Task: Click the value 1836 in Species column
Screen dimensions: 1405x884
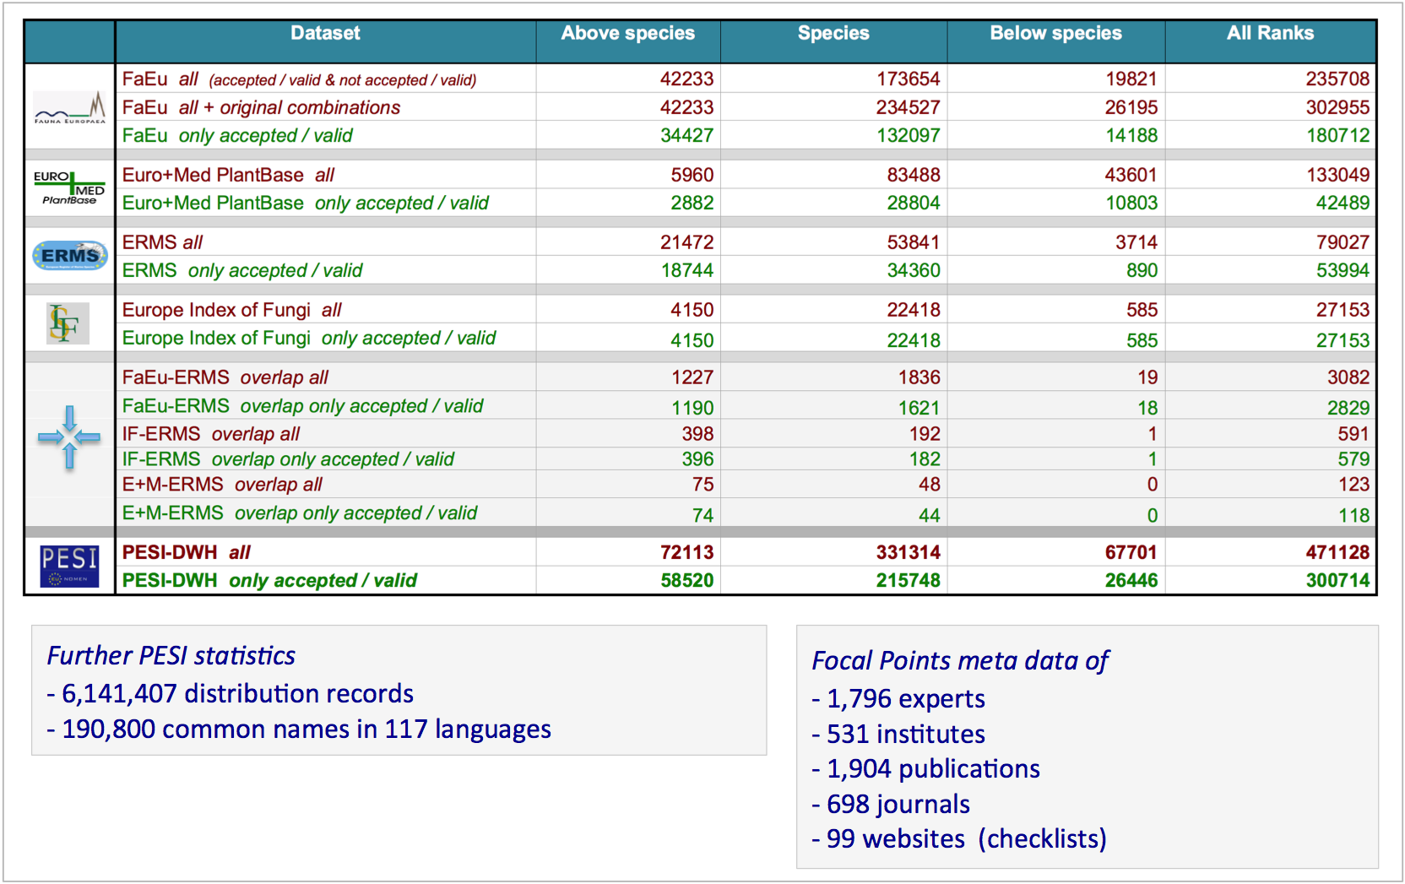Action: click(x=919, y=377)
